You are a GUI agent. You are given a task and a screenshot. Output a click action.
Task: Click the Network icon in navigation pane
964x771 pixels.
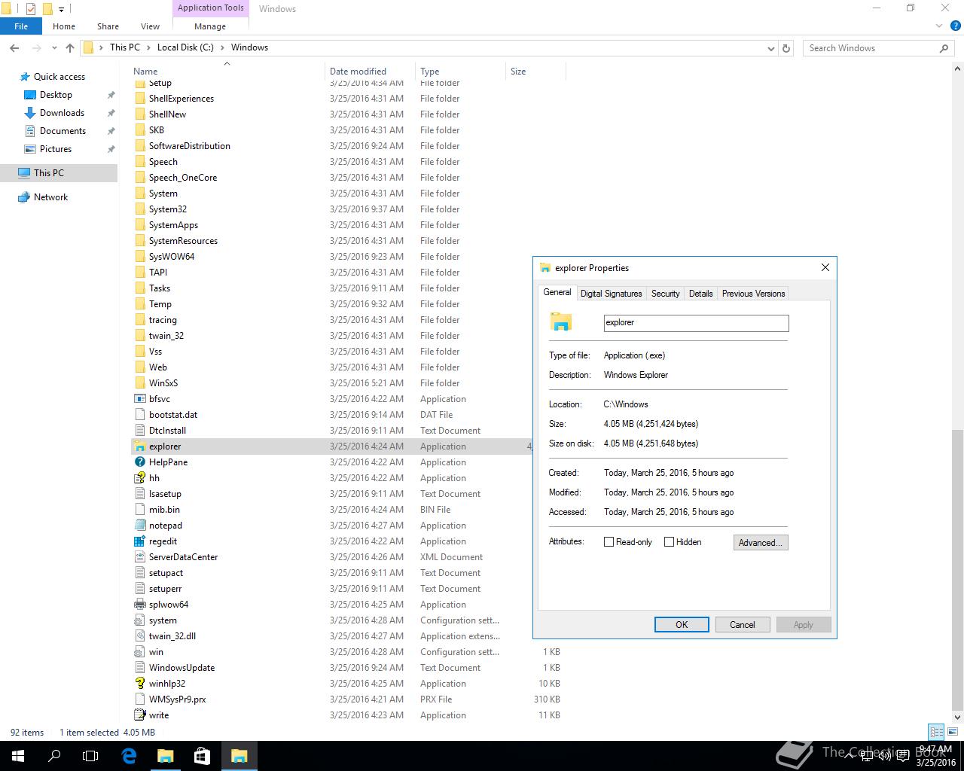[x=23, y=197]
